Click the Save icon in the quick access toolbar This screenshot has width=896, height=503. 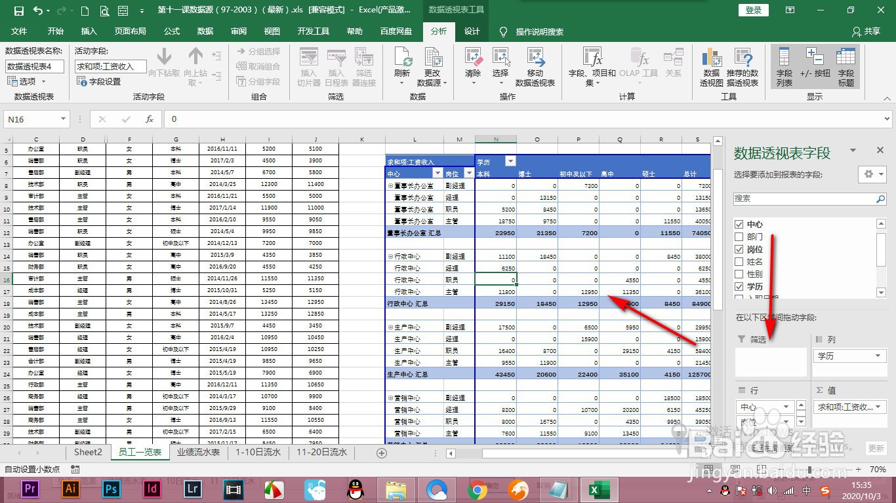point(18,10)
